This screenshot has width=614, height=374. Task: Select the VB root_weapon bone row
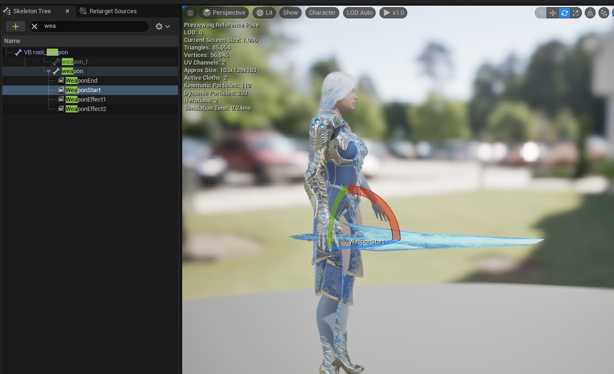[90, 52]
